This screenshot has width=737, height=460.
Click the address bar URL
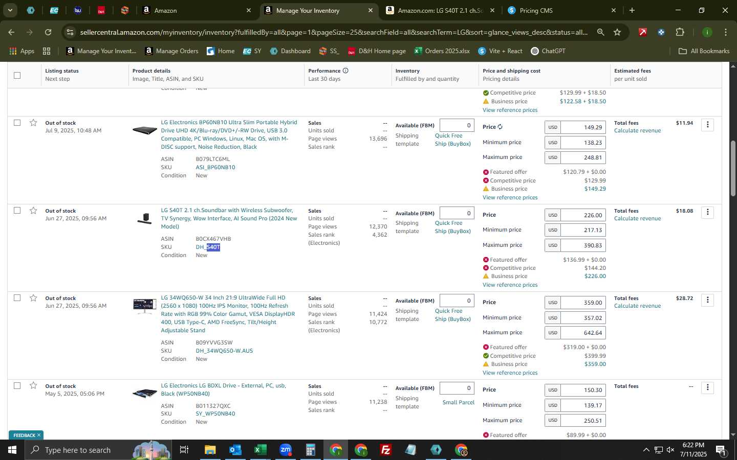[x=334, y=32]
